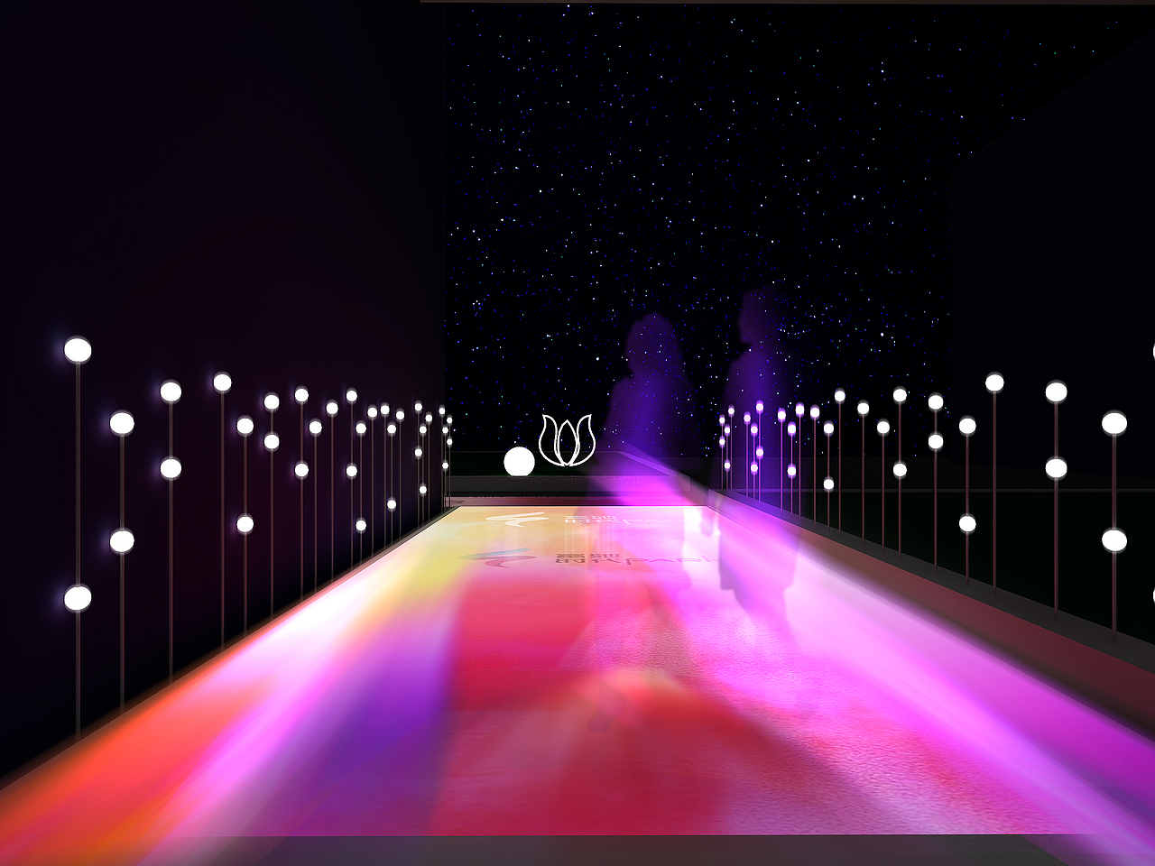Viewport: 1155px width, 866px height.
Task: Select the white tulip-shaped outline sign
Action: click(x=567, y=440)
